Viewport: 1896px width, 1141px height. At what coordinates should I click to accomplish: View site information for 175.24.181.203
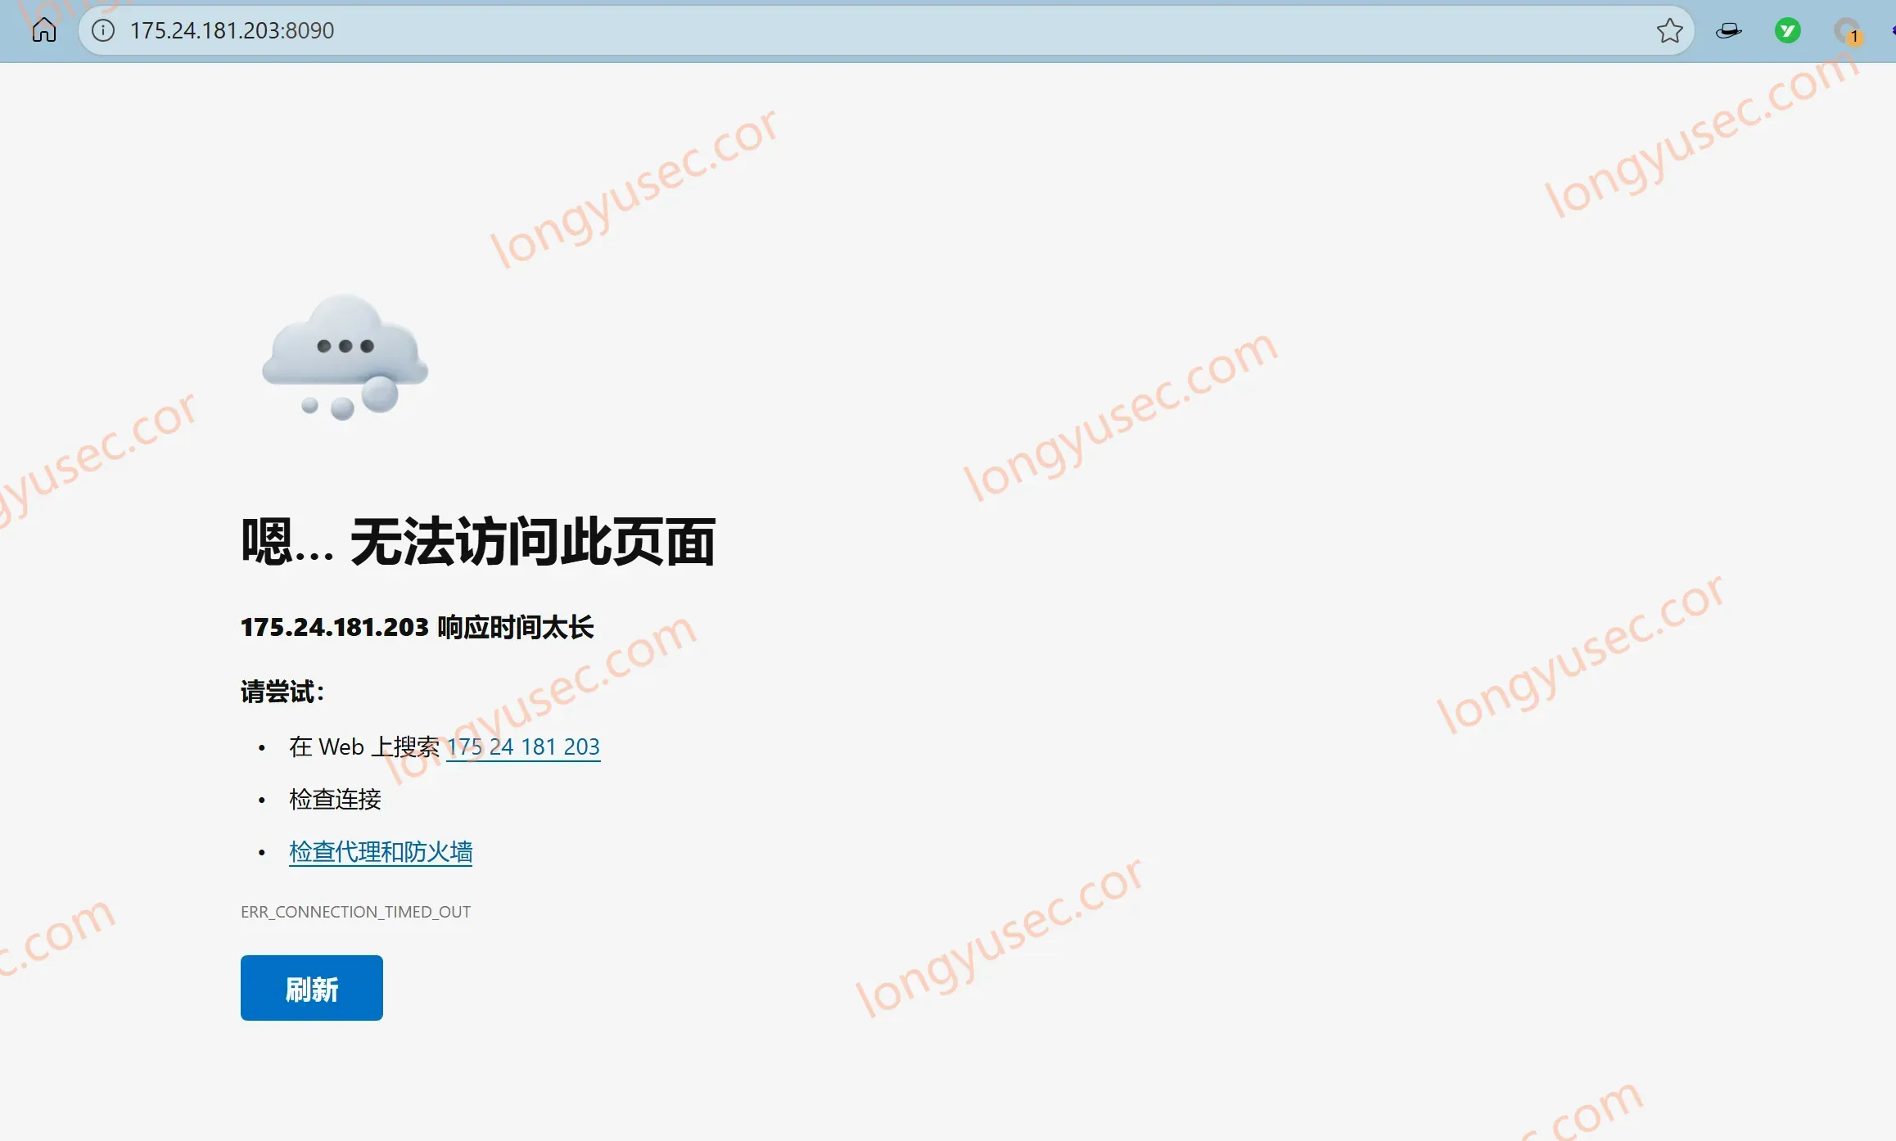click(103, 30)
